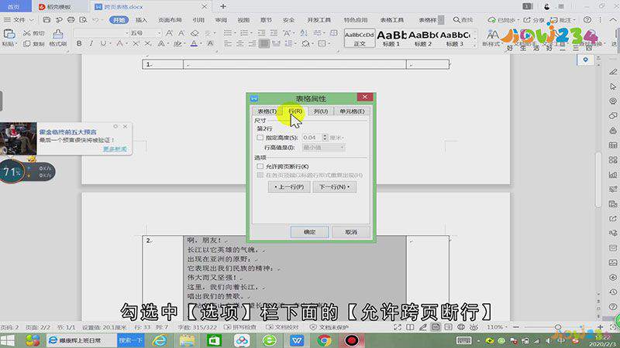
Task: Open the 插入 ribbon tab
Action: point(141,20)
